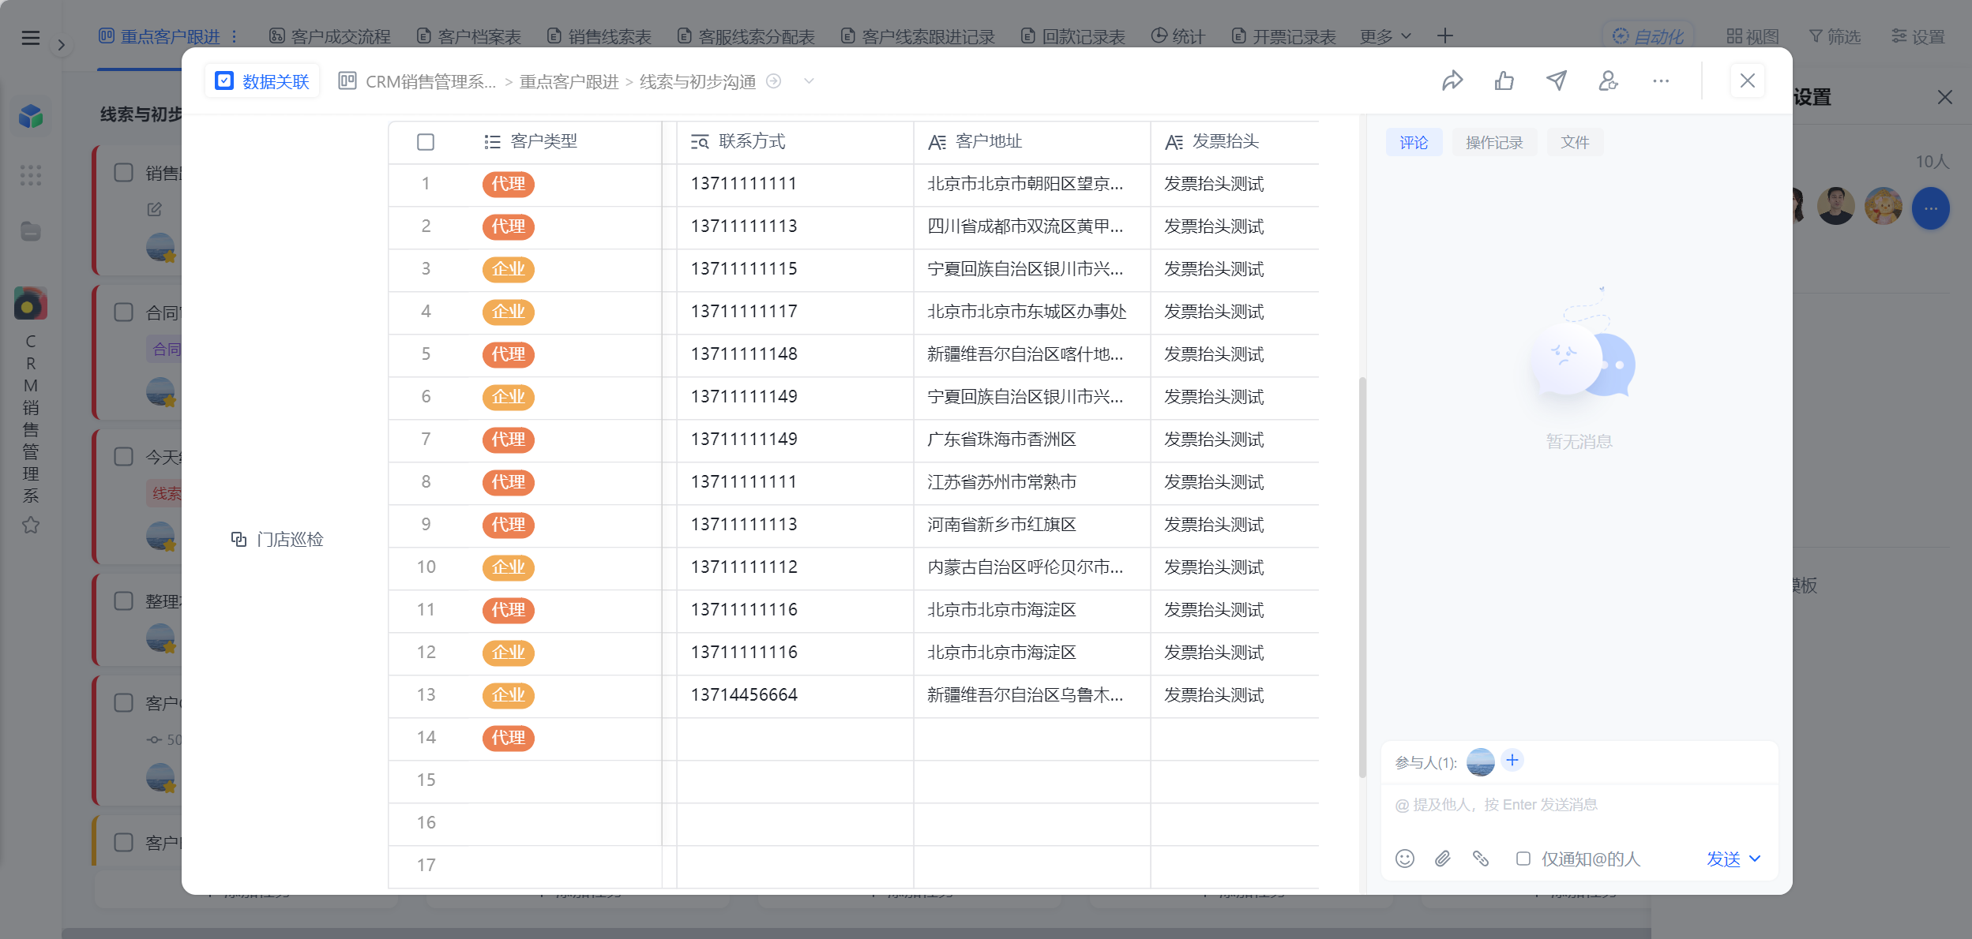Image resolution: width=1972 pixels, height=939 pixels.
Task: Click the 发送 send button
Action: 1723,859
